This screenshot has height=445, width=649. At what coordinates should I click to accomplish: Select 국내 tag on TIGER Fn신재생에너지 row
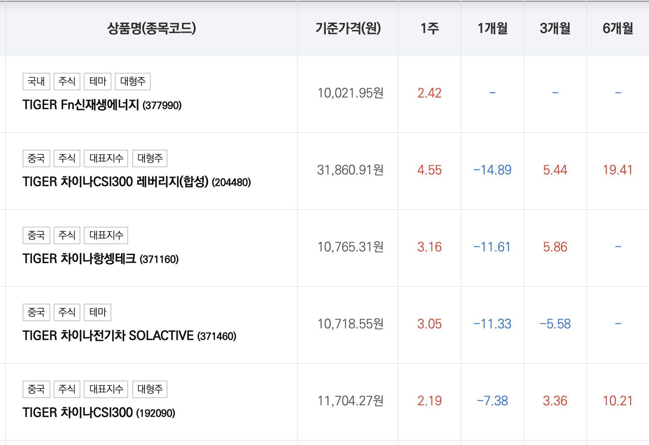(x=36, y=81)
